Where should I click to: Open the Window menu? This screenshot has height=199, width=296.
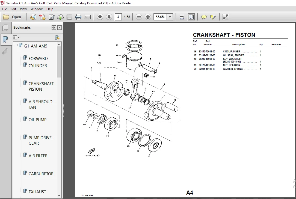coord(36,9)
